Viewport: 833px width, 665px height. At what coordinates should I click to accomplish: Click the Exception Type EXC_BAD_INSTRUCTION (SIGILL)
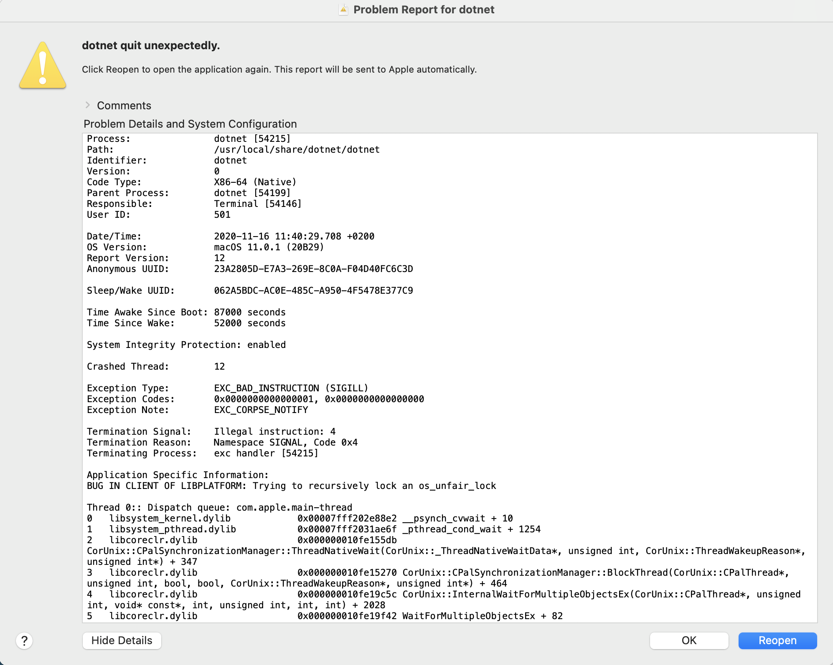point(291,388)
